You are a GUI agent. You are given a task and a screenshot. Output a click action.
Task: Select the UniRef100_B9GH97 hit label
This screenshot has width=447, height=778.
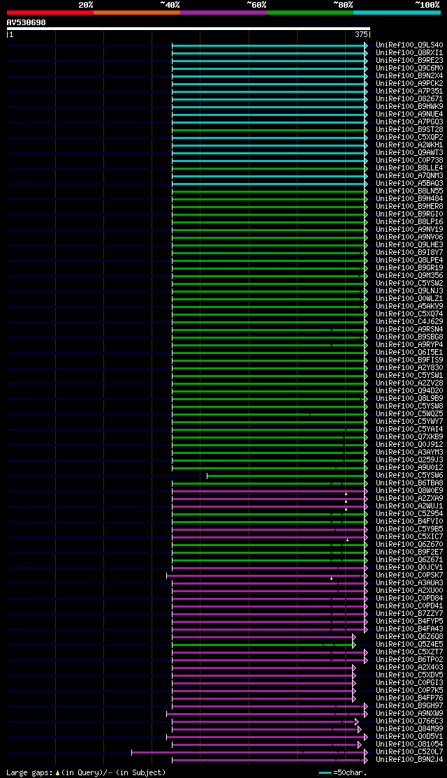(409, 706)
